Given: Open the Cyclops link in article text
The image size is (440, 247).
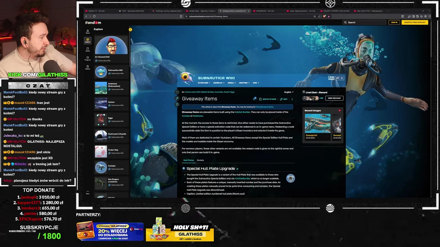Looking at the screenshot, I should click(186, 116).
